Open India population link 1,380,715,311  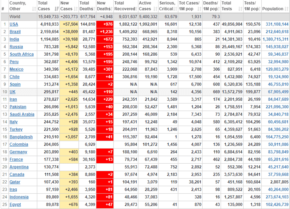pos(276,39)
